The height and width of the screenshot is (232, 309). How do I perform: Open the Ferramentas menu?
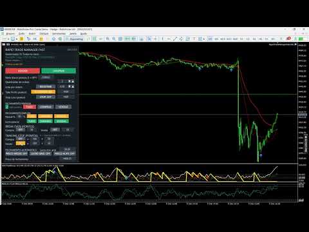tap(59, 34)
